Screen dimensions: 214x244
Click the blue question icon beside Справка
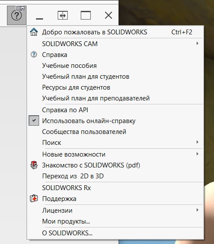(x=34, y=55)
